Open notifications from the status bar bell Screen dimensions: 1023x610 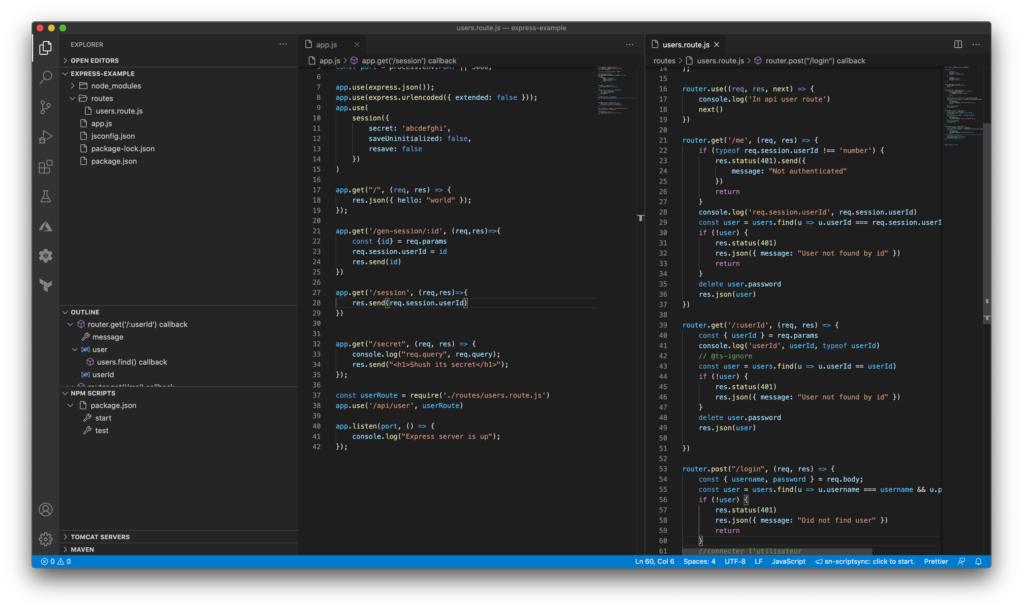click(978, 561)
